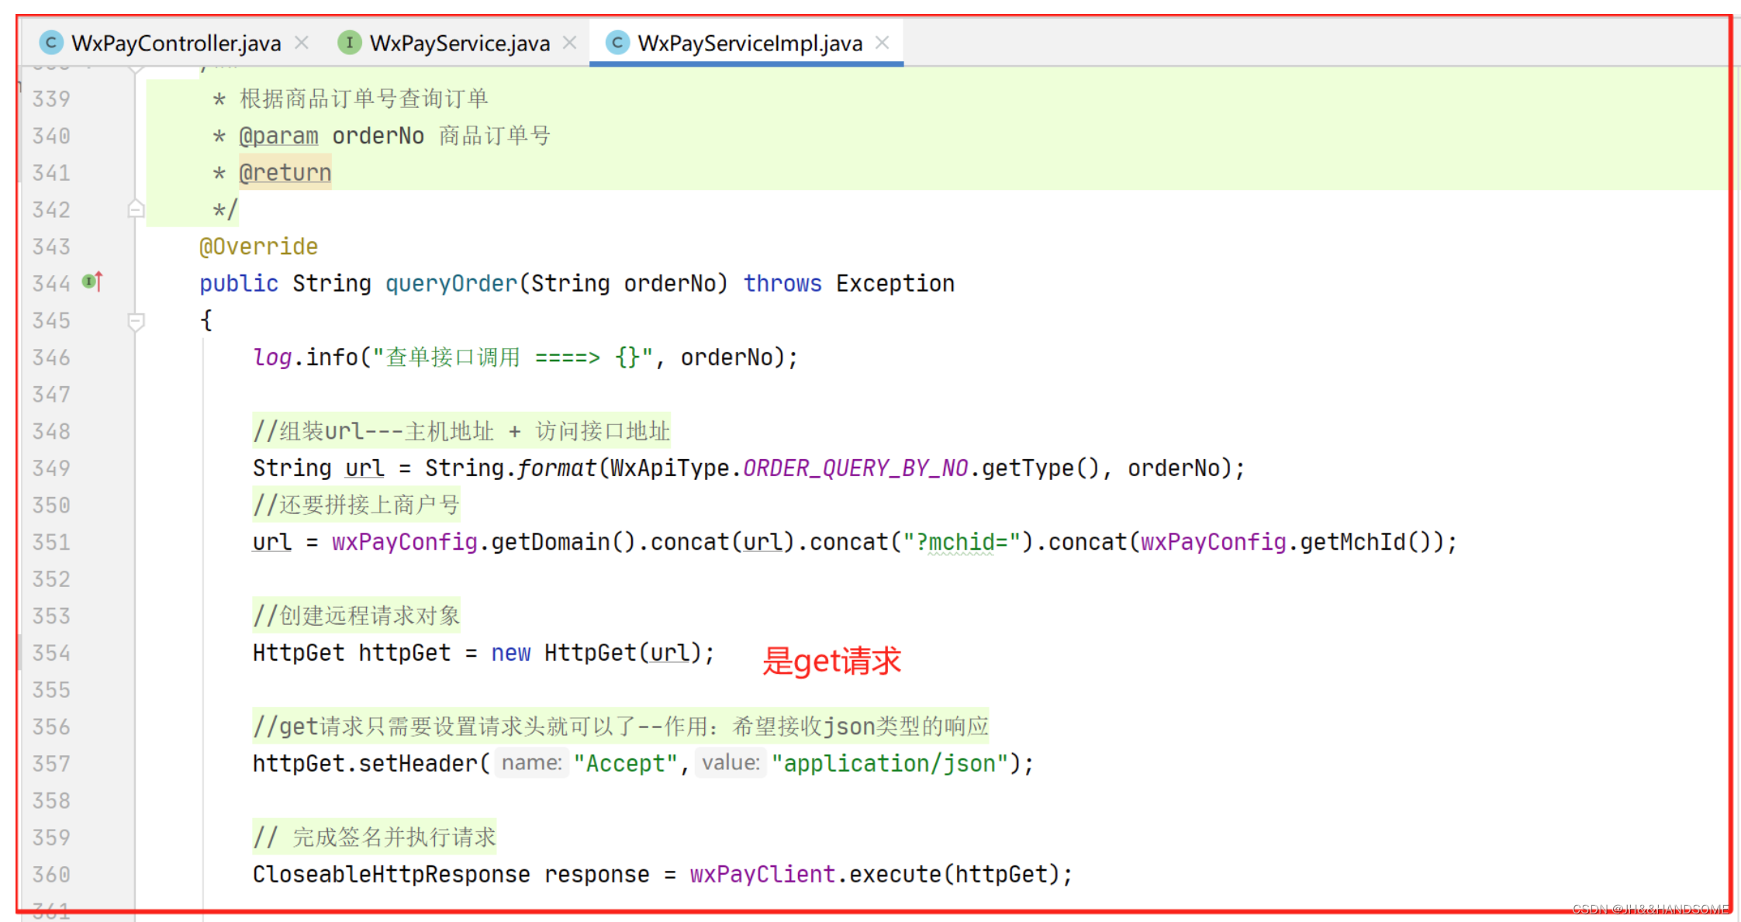Click the "?mchid=" string literal

click(961, 542)
